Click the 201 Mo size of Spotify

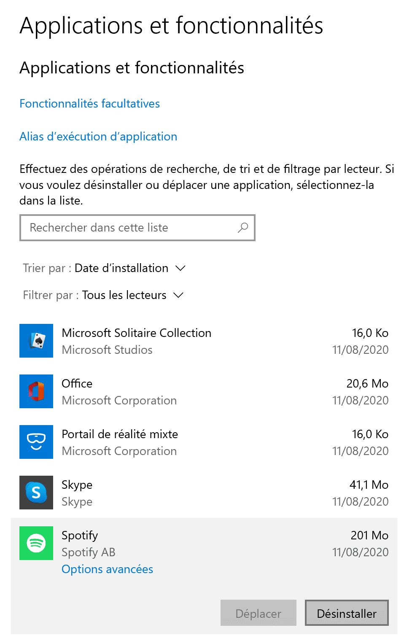(369, 536)
